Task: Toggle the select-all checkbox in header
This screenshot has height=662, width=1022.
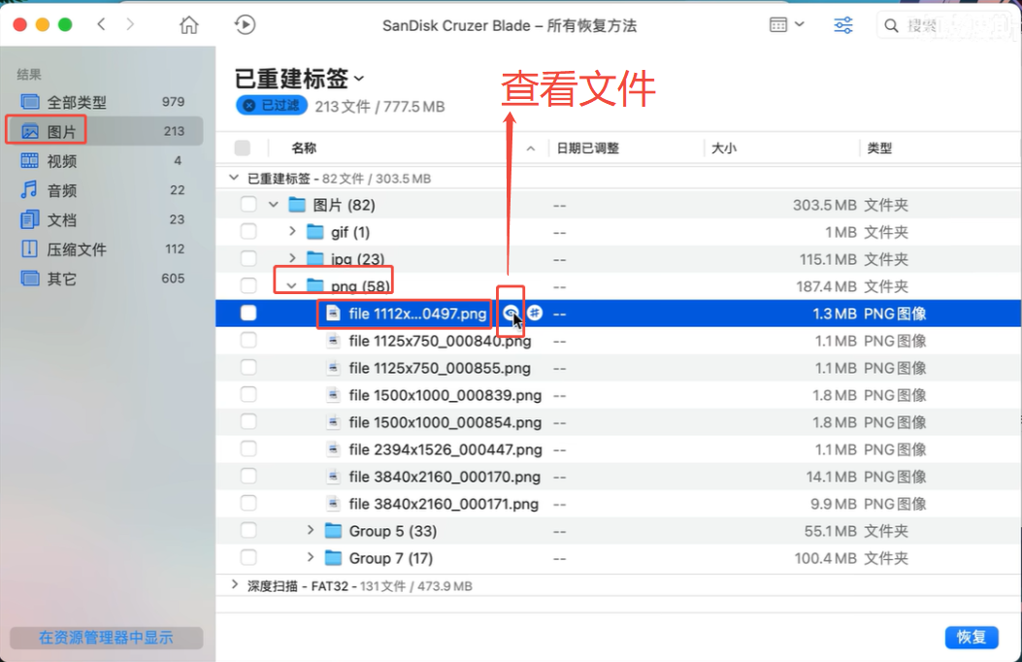Action: (x=243, y=149)
